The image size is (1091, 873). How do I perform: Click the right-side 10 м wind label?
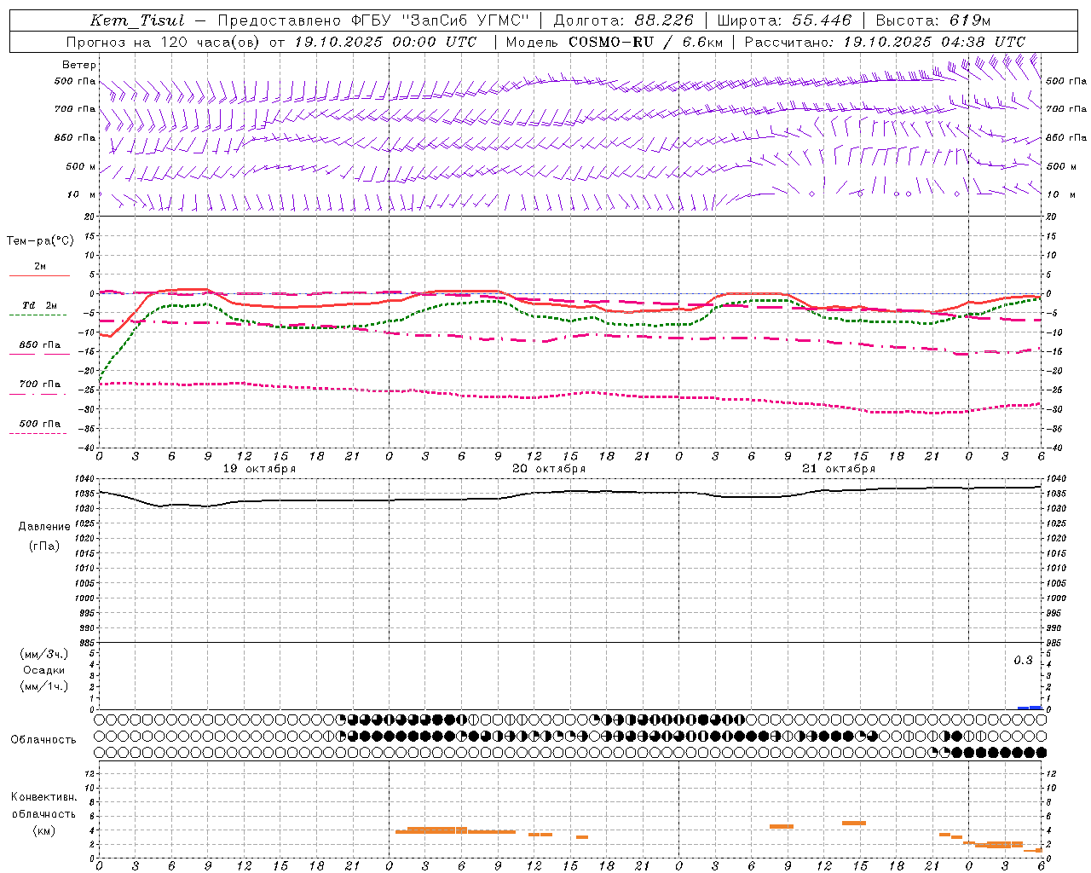pos(1059,194)
